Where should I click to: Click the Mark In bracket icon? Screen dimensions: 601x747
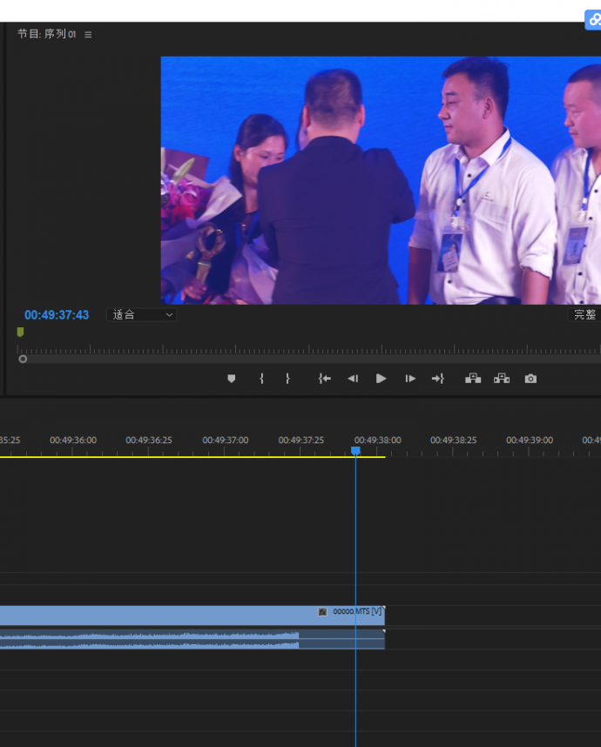tap(261, 379)
